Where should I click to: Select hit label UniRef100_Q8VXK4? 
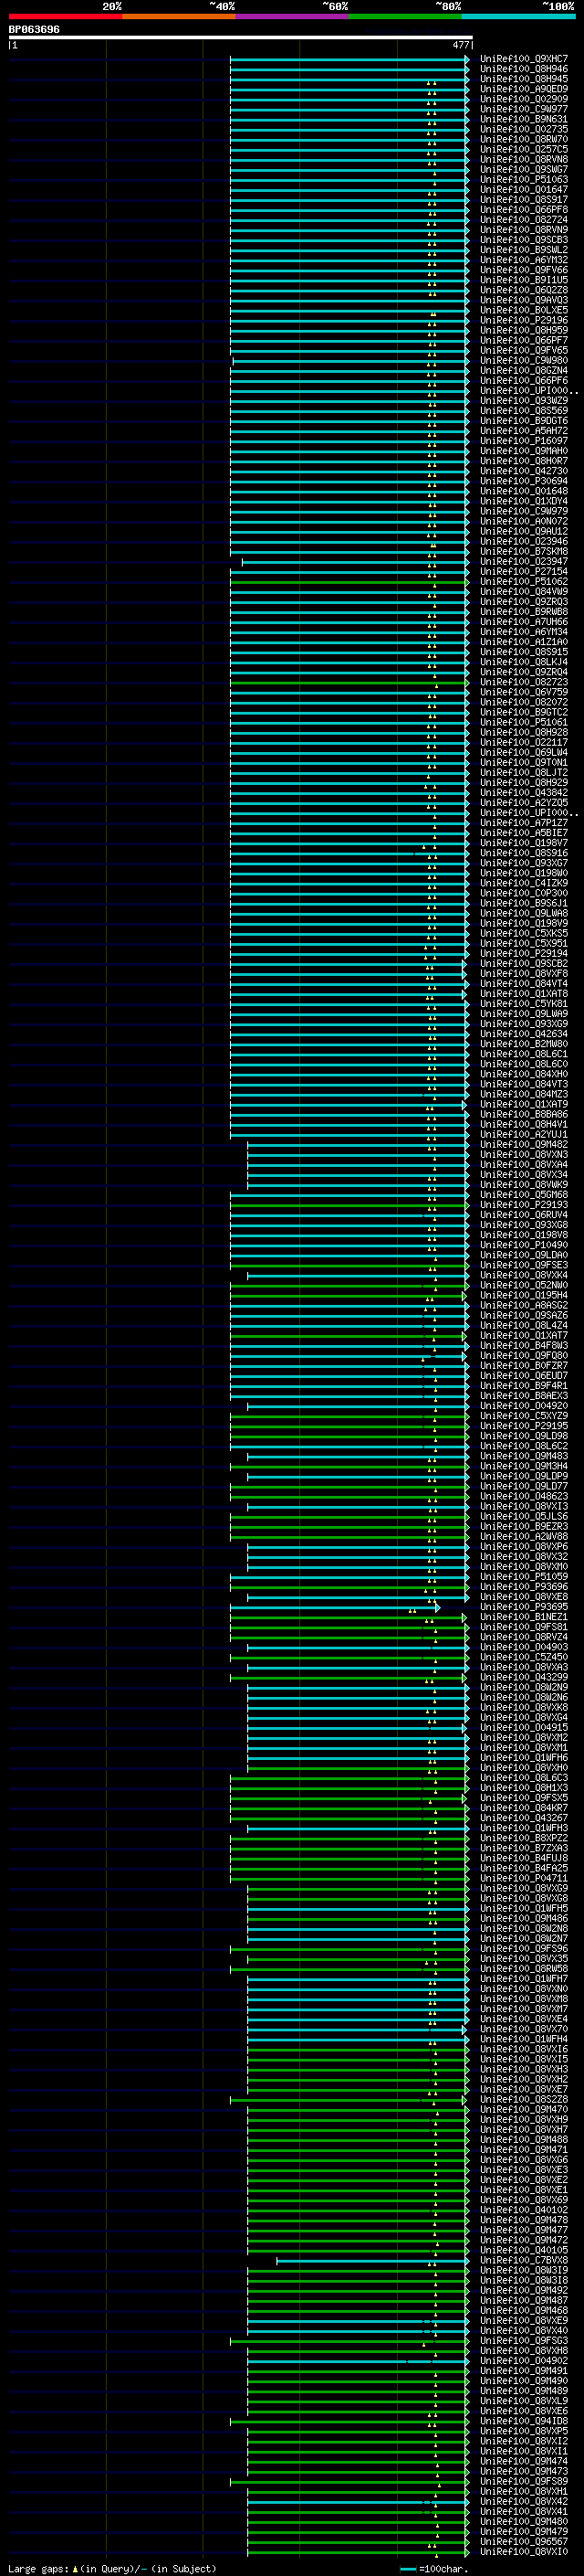[x=524, y=1275]
